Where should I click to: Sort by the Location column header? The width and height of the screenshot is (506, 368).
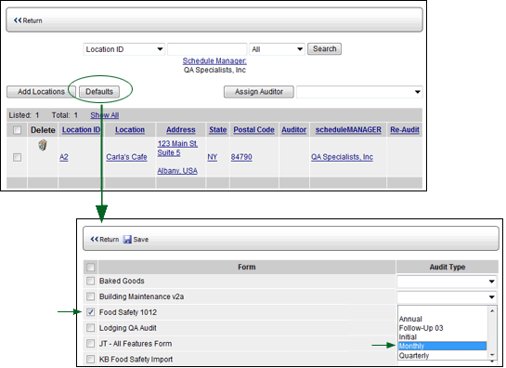pyautogui.click(x=130, y=129)
